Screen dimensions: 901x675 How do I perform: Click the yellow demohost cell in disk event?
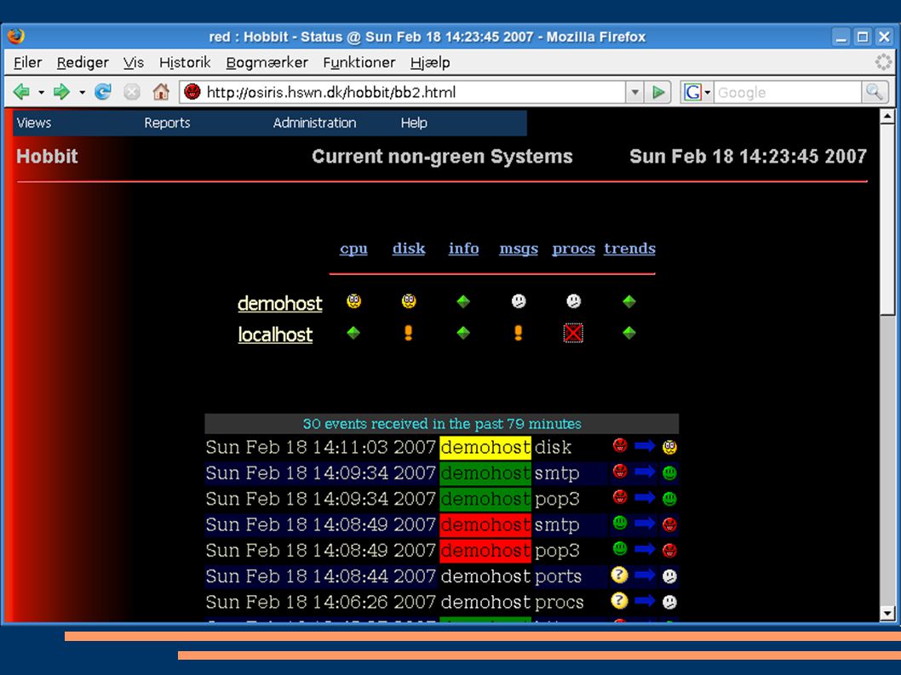[485, 447]
